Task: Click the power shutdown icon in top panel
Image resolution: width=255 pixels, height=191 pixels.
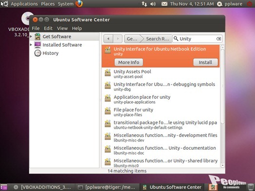Action: point(250,3)
